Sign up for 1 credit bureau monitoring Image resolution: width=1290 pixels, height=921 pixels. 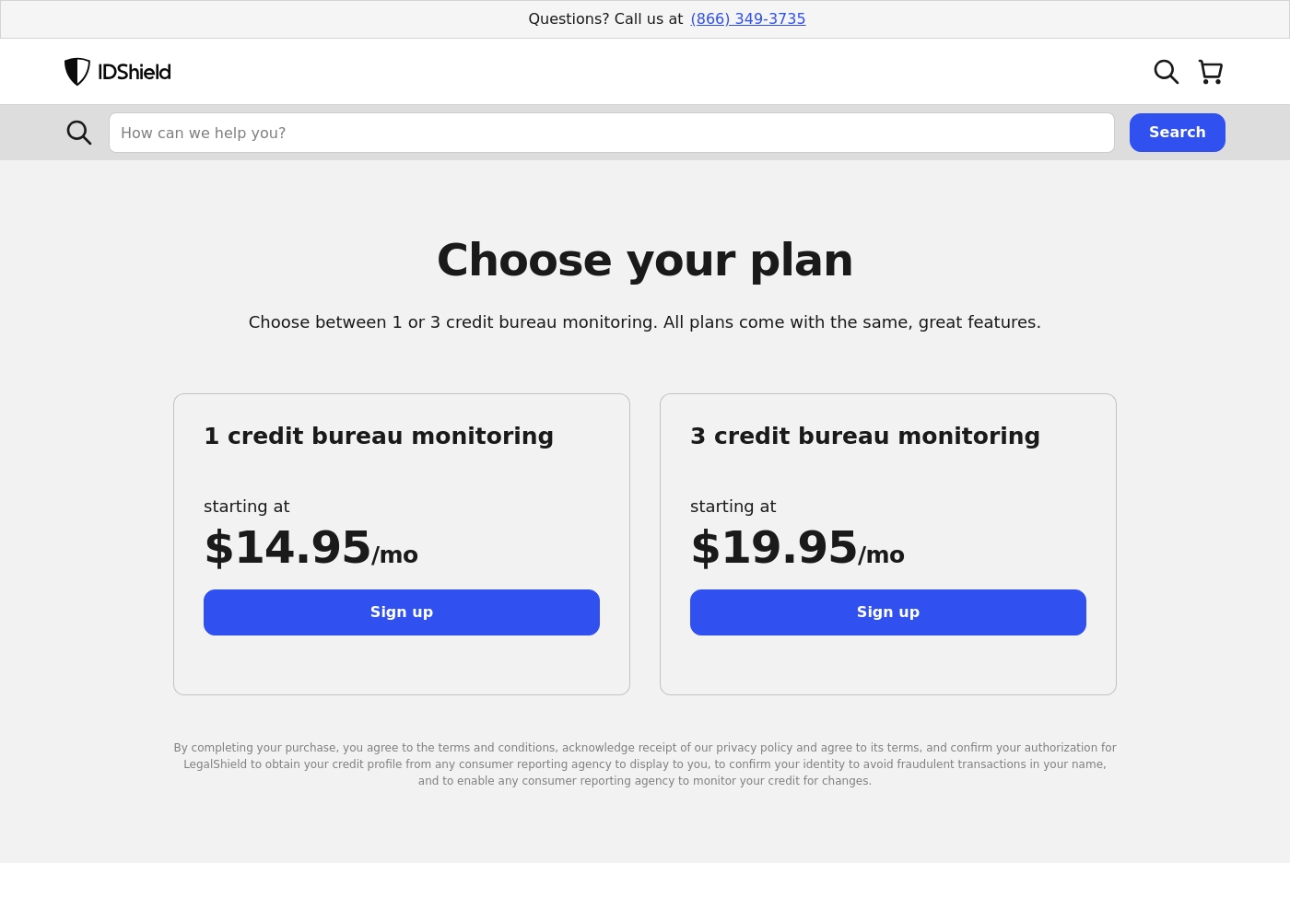pyautogui.click(x=402, y=612)
